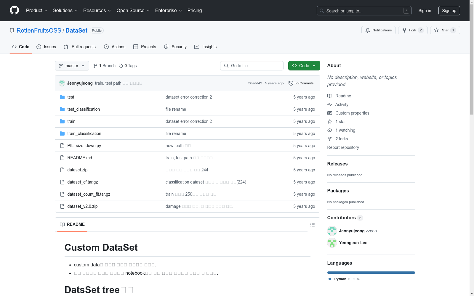Open "file rename" commit on test_classification row
The image size is (474, 296).
coord(176,109)
